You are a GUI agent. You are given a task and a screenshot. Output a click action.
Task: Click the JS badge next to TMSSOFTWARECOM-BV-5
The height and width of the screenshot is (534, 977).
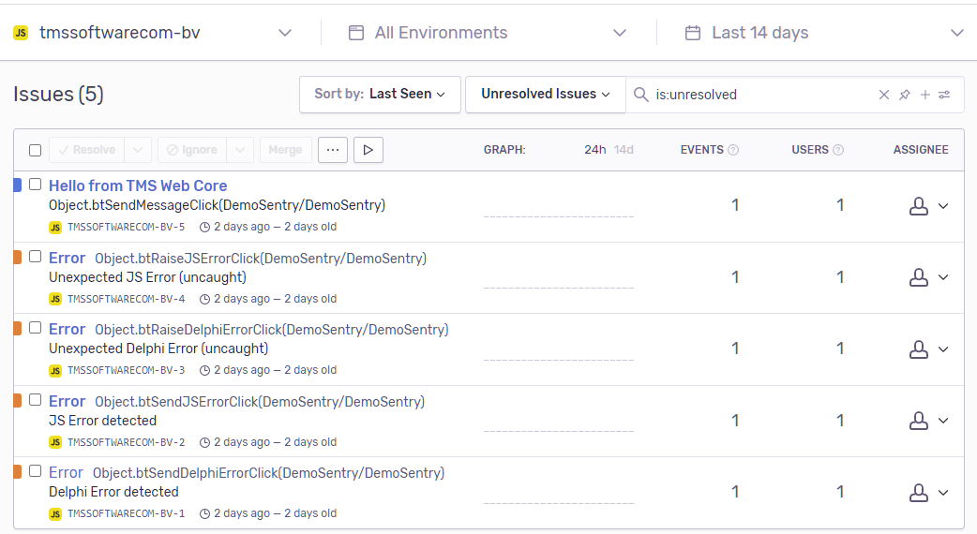[55, 227]
